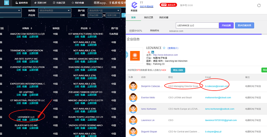
Task: Switch to 深度分析 tab
Action: point(40,3)
